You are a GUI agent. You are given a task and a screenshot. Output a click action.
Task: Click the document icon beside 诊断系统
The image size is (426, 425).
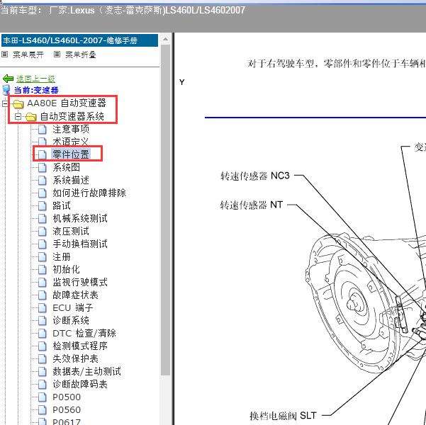[x=42, y=321]
